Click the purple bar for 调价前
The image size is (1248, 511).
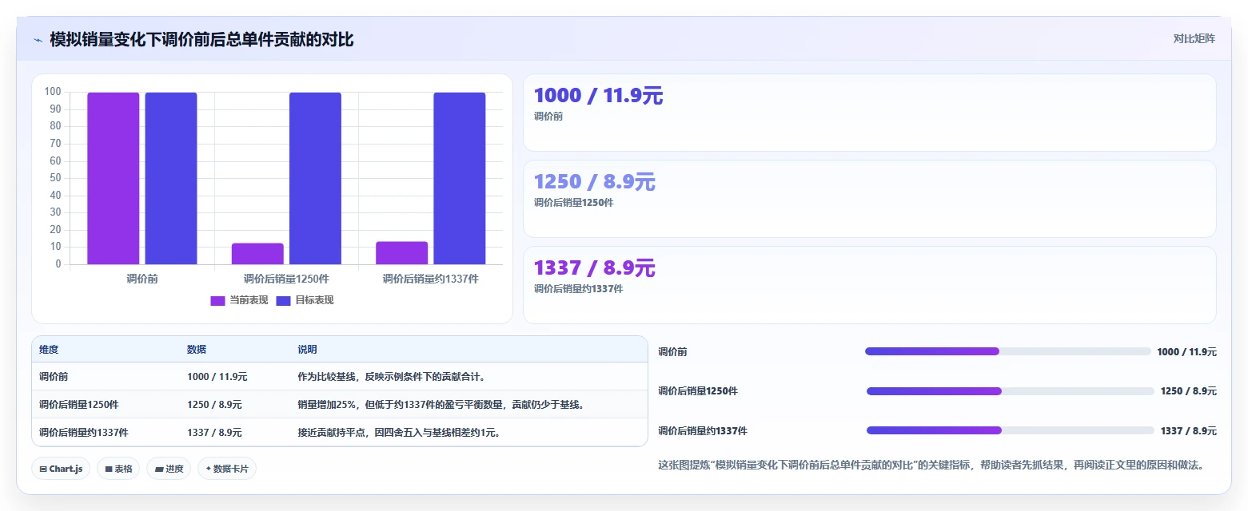tap(114, 178)
